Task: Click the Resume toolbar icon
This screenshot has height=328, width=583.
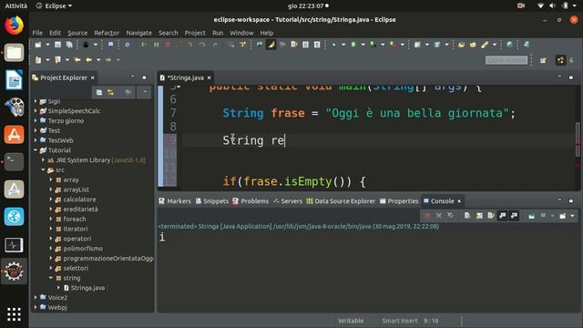Action: coord(144,45)
